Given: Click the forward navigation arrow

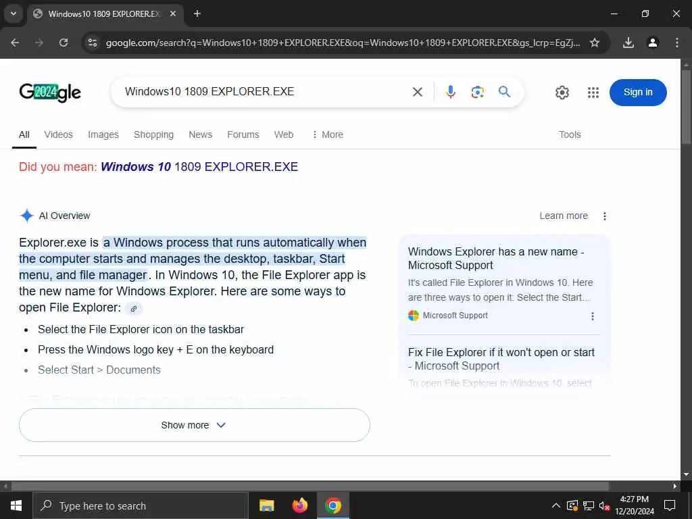Looking at the screenshot, I should 39,43.
